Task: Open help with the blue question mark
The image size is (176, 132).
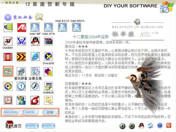Action: [x=160, y=125]
